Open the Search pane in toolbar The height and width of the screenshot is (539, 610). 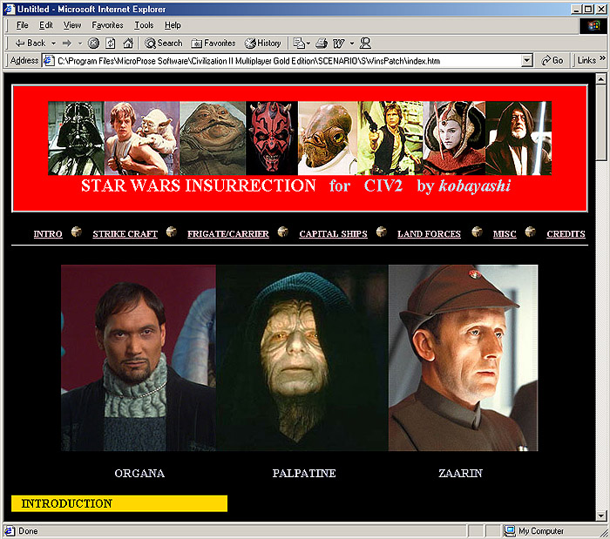coord(164,43)
